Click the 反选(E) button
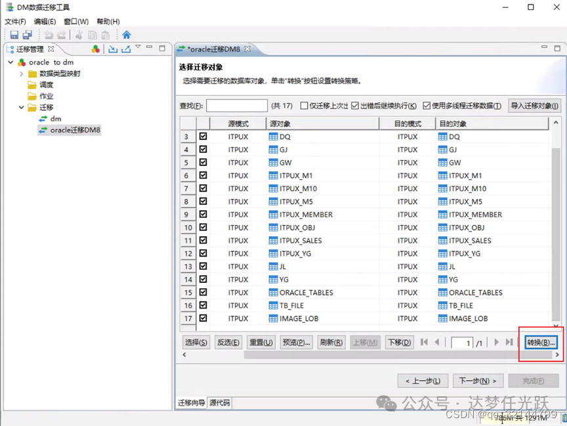 coord(228,342)
